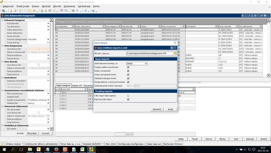Click the help question mark icon in import dialog
This screenshot has height=153, width=271.
pos(175,48)
